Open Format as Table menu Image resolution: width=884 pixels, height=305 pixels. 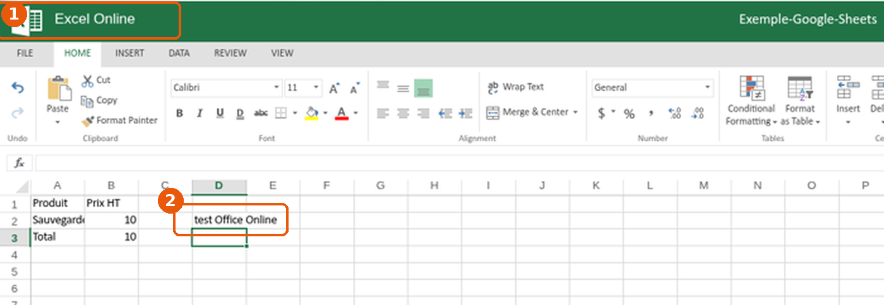pos(800,101)
